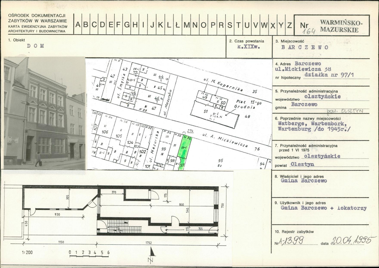This screenshot has width=379, height=268.
Task: Click the object field reading DOM
Action: pyautogui.click(x=35, y=46)
